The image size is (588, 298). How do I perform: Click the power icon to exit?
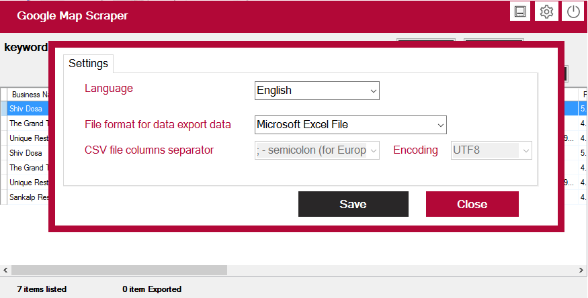tap(573, 11)
